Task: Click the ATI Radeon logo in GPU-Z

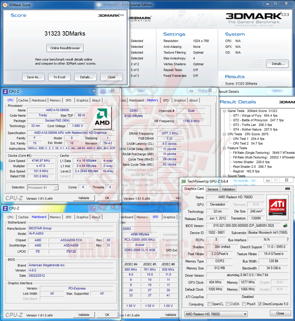Action: pyautogui.click(x=277, y=207)
